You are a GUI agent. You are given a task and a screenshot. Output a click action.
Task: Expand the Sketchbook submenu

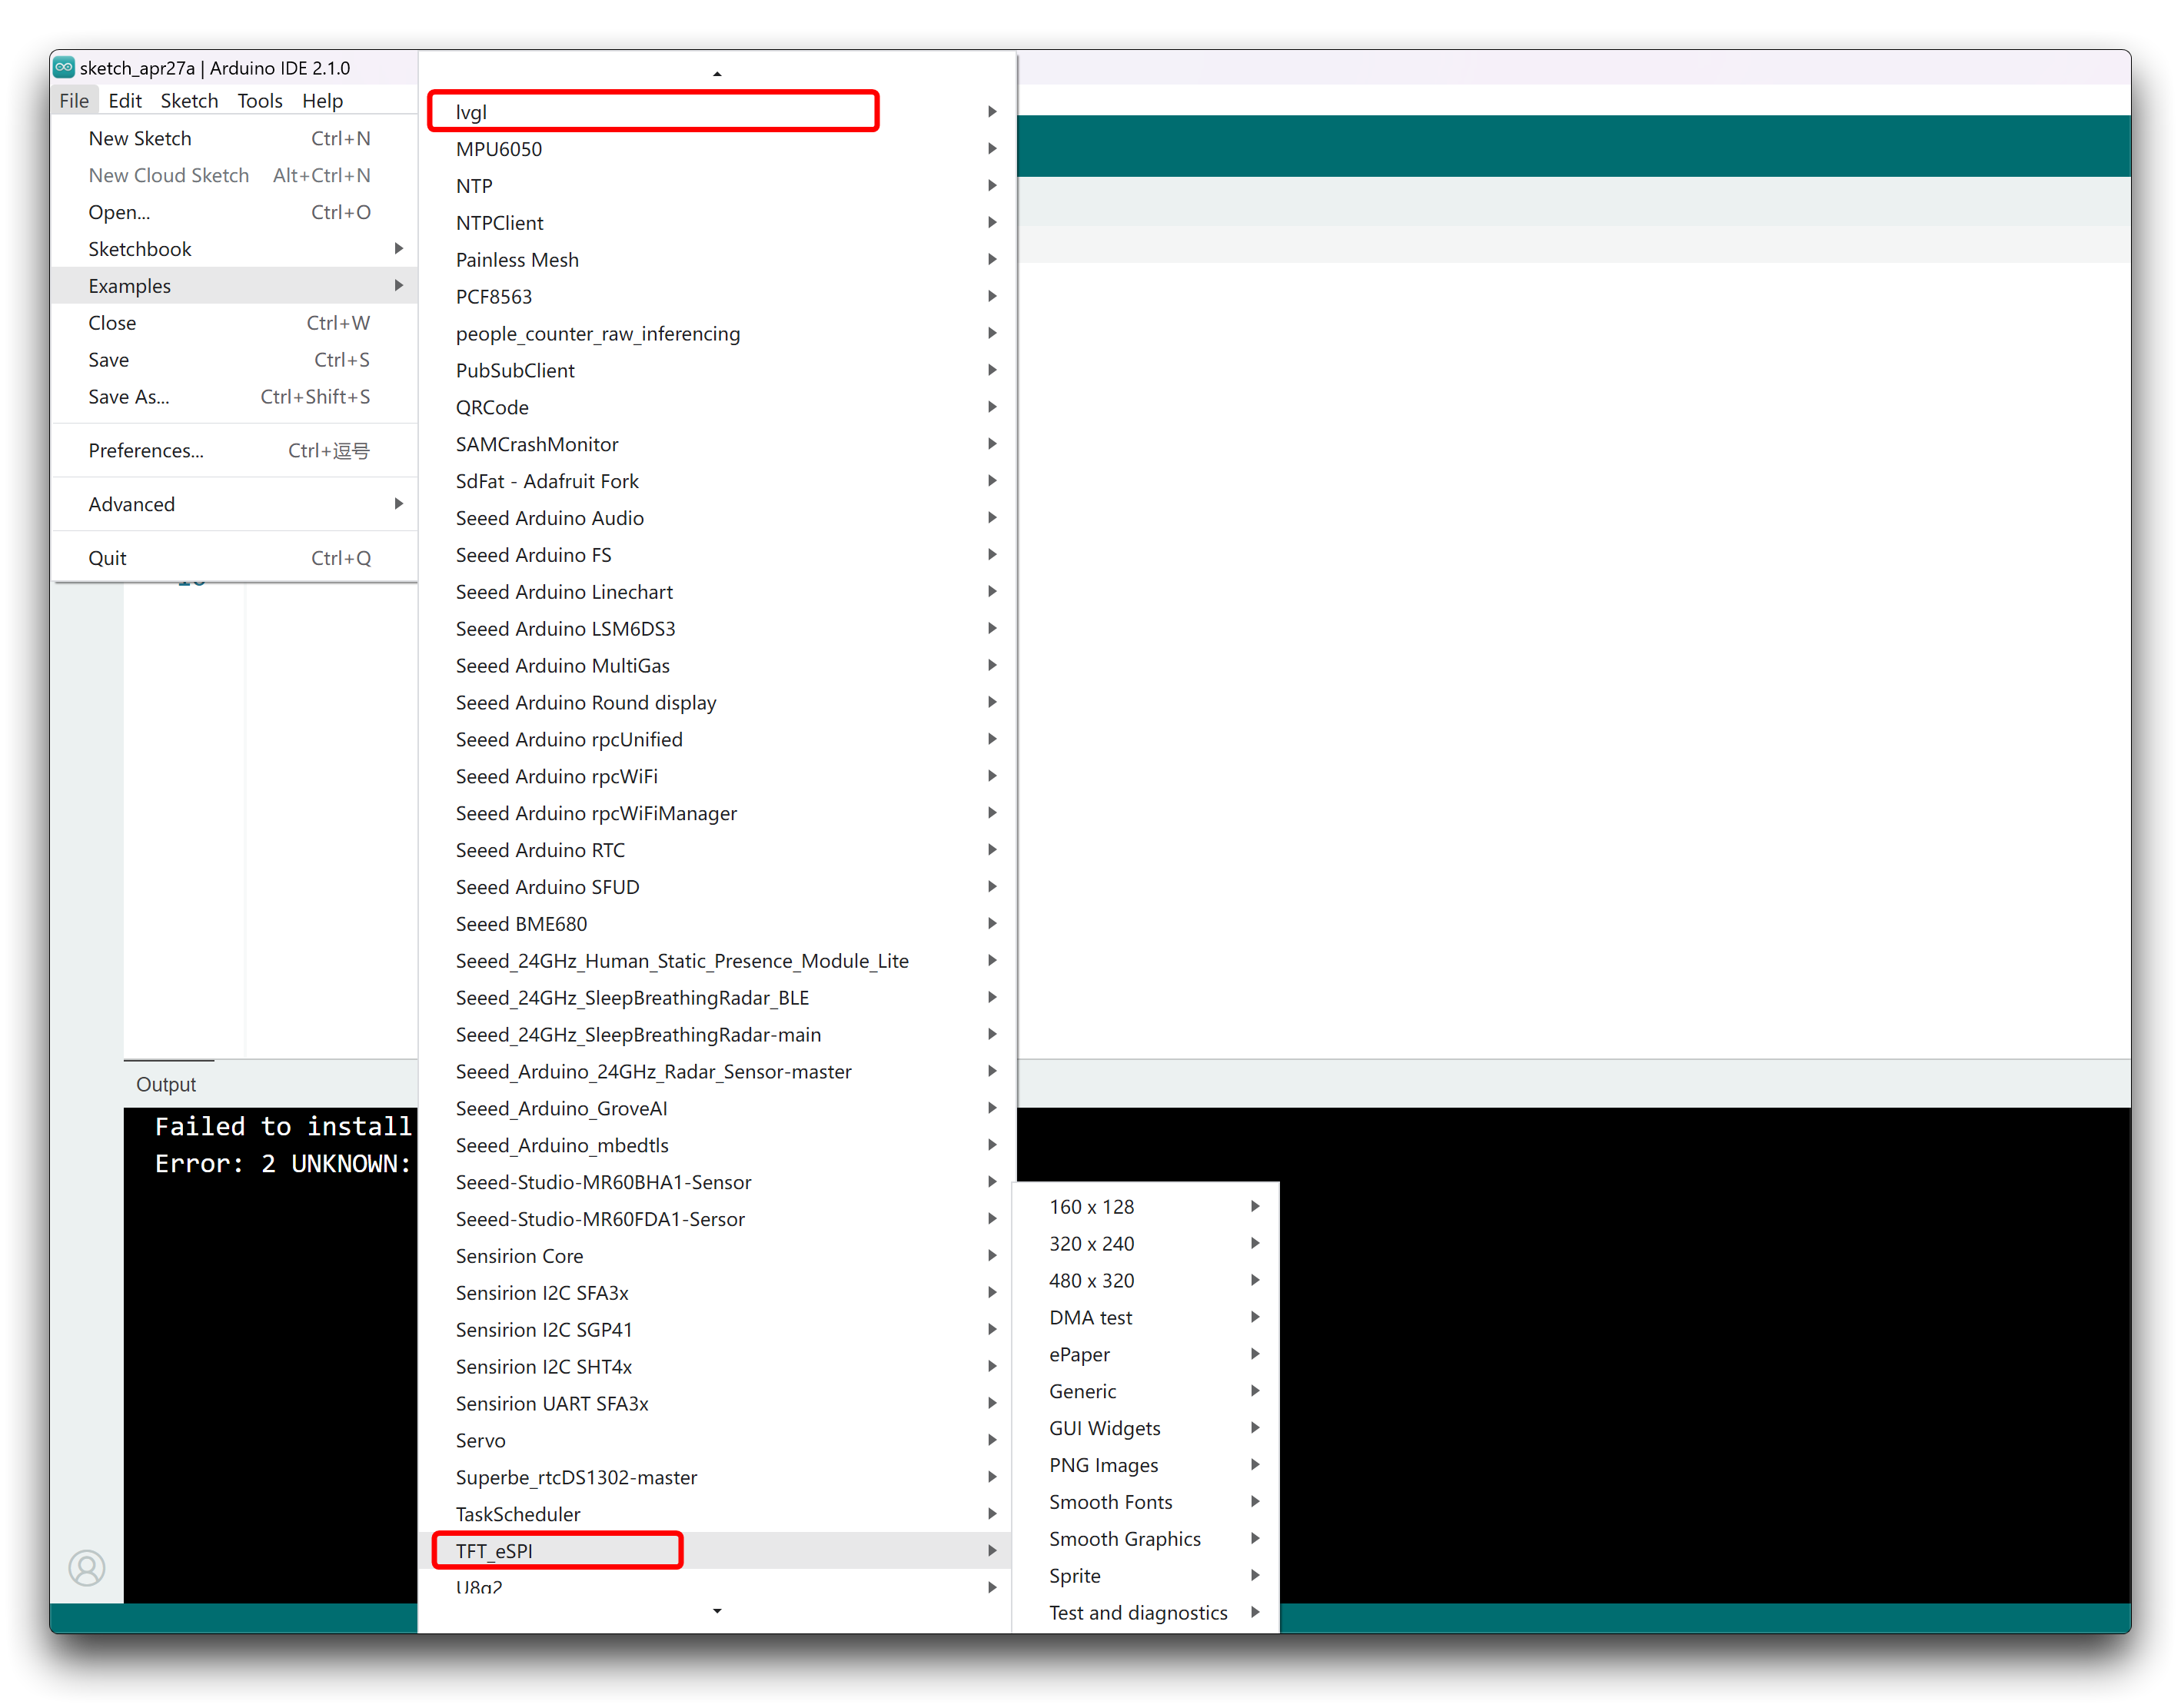[235, 249]
